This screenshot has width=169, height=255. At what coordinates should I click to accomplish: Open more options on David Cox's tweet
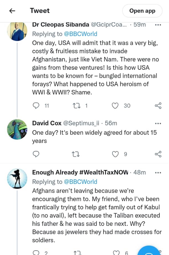tap(158, 123)
